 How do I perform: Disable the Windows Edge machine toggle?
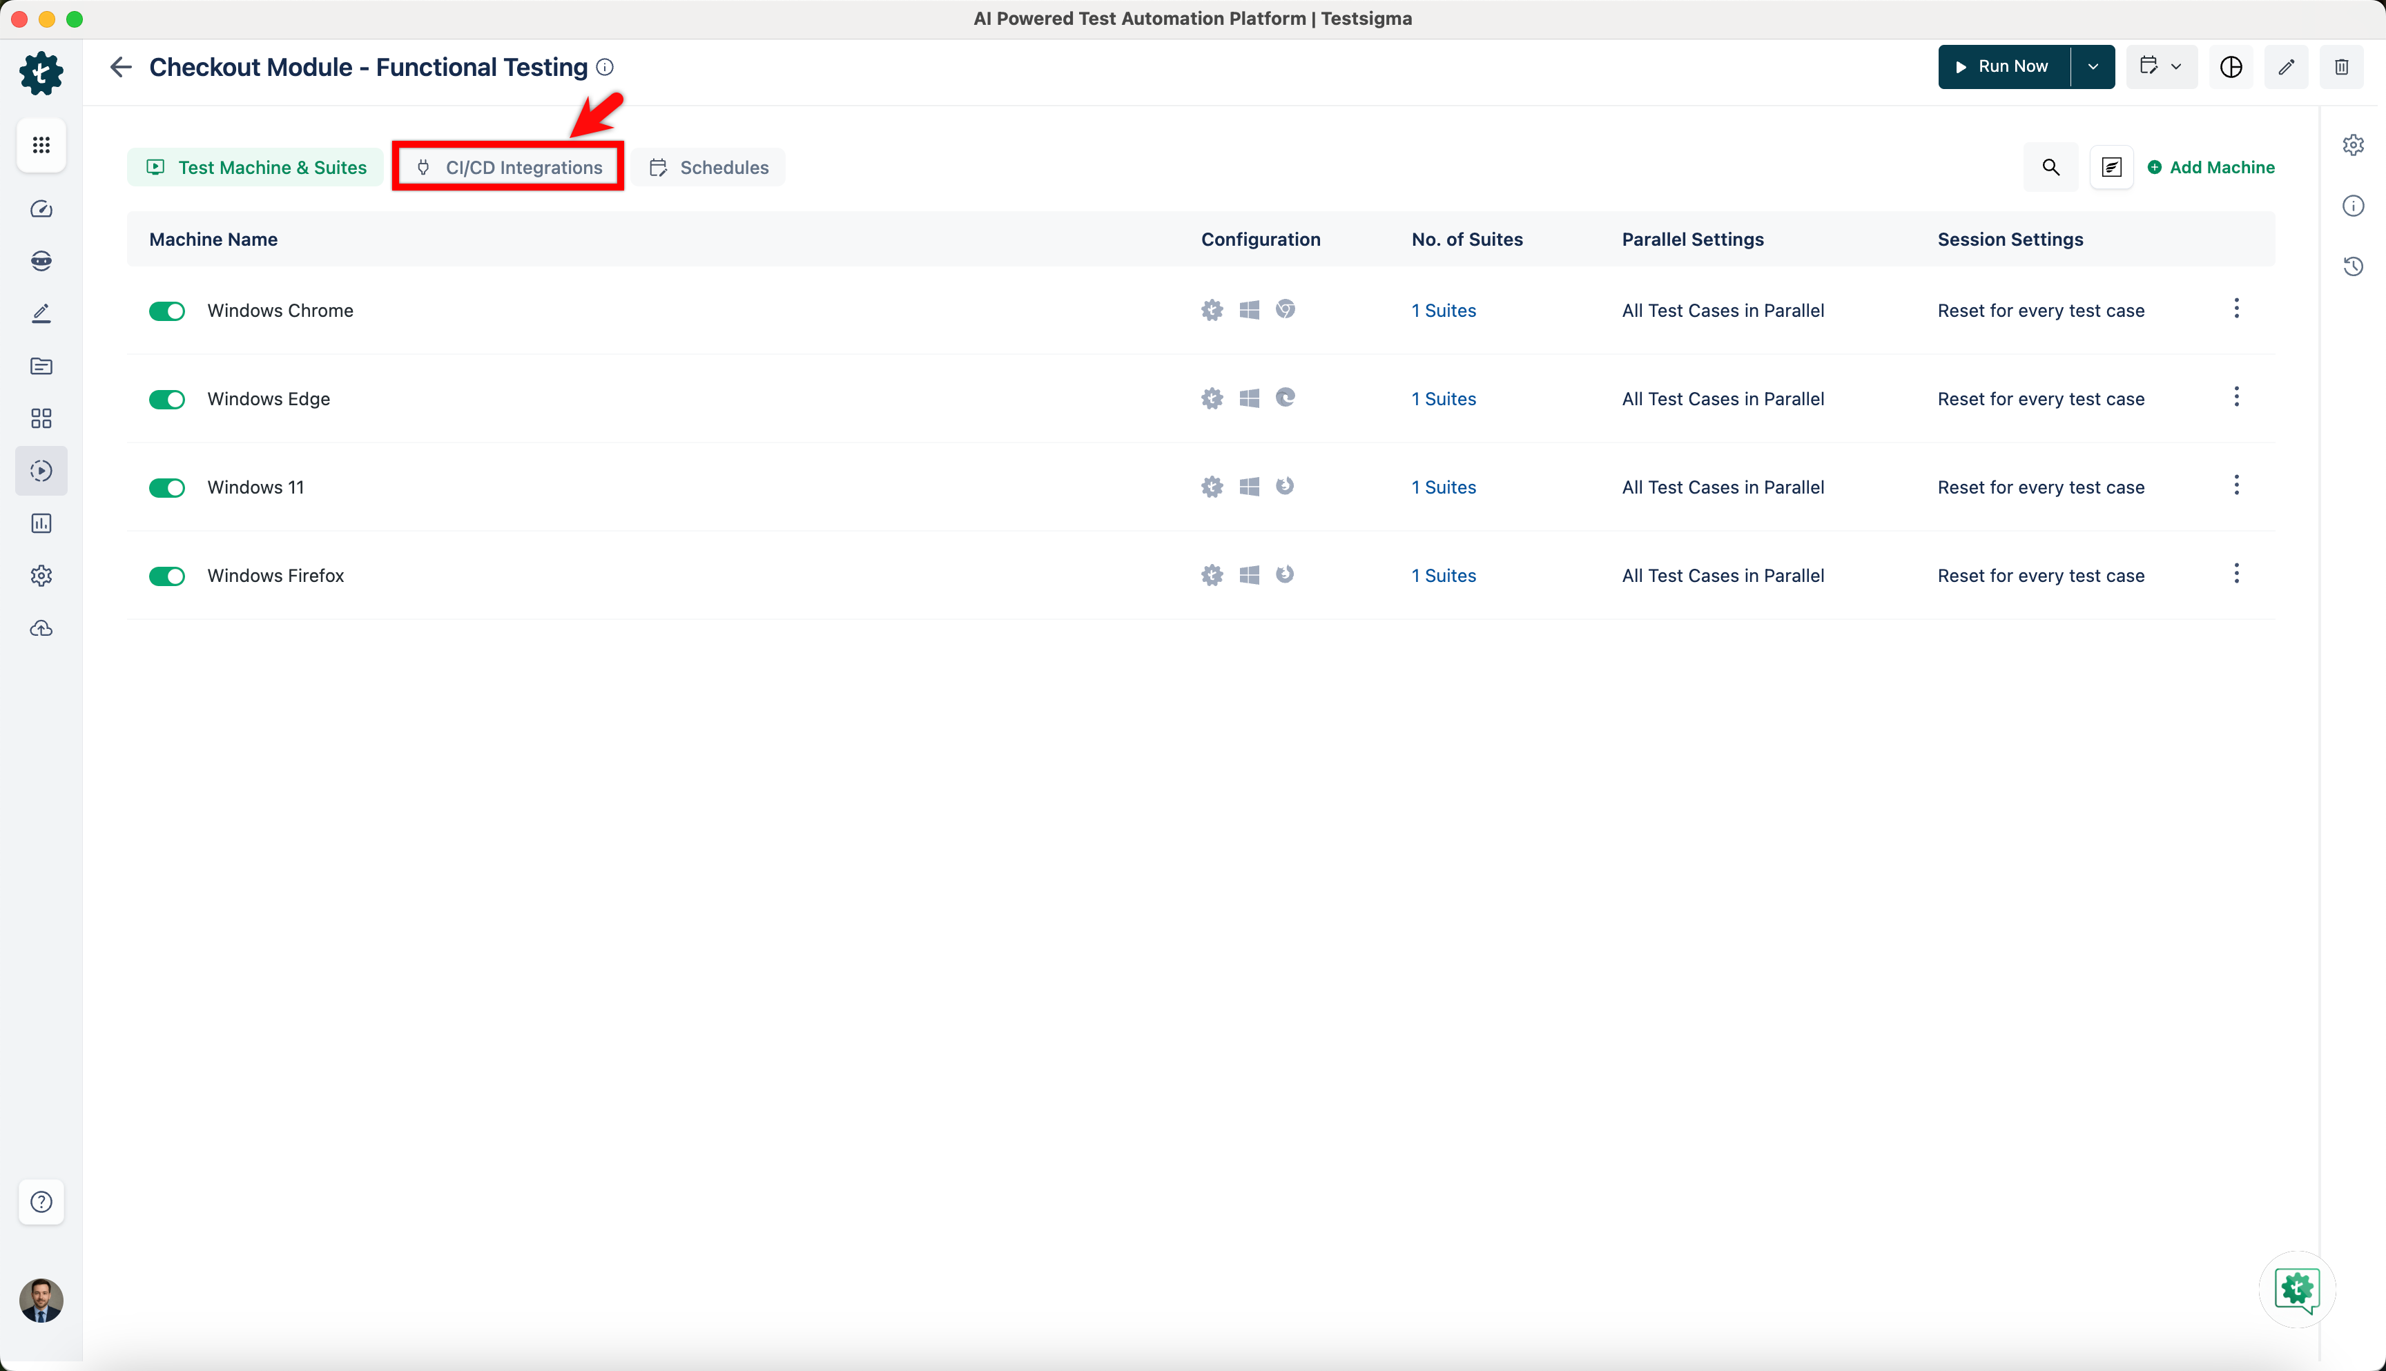(166, 398)
